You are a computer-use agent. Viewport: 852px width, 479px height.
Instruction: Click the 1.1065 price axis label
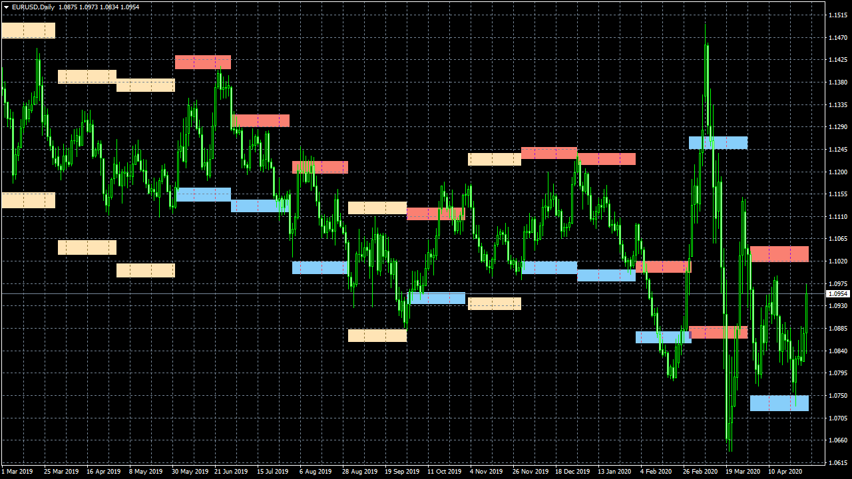[x=837, y=238]
